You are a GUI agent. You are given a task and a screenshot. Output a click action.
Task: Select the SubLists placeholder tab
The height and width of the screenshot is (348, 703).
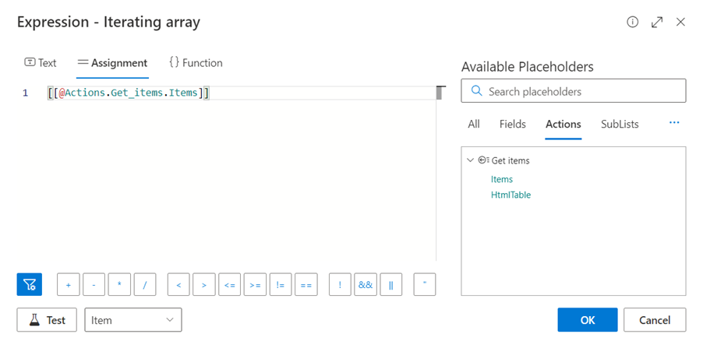(x=620, y=124)
